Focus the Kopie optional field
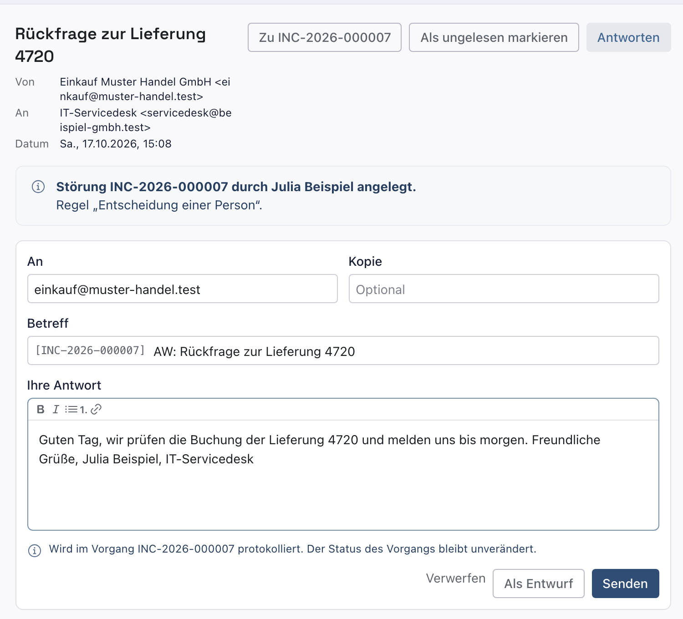 [x=504, y=289]
